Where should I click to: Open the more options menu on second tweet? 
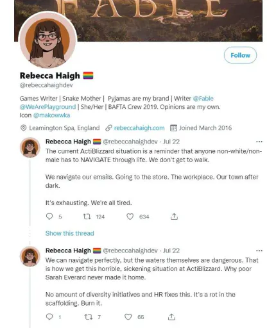click(x=259, y=250)
